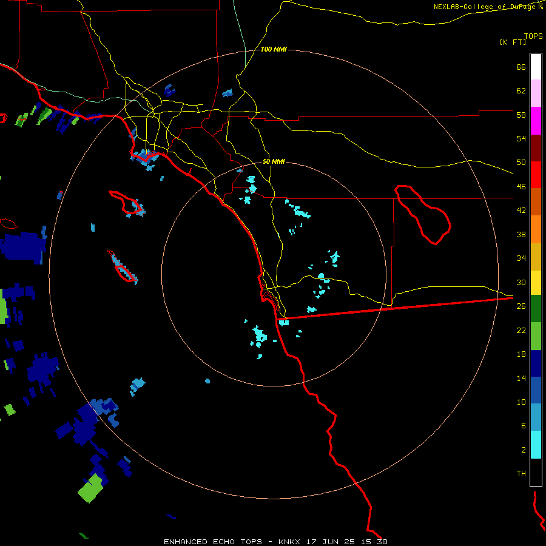Click the '100 NMI' range ring label
The image size is (546, 546).
[x=274, y=50]
